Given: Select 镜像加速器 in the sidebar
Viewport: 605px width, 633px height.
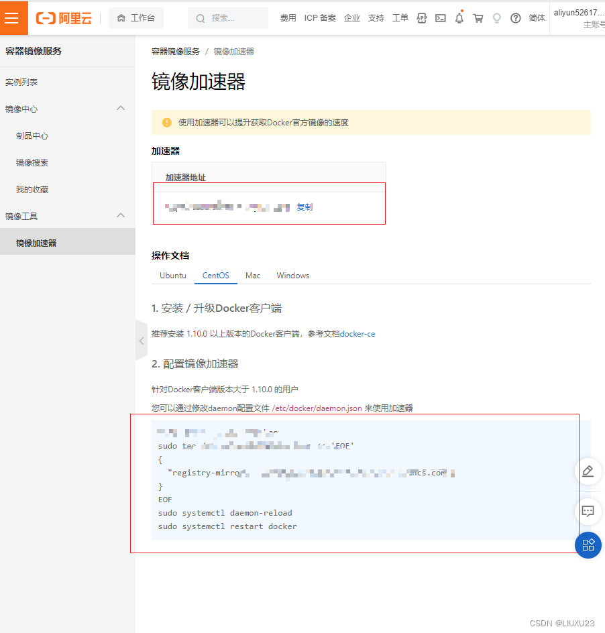Looking at the screenshot, I should tap(68, 243).
